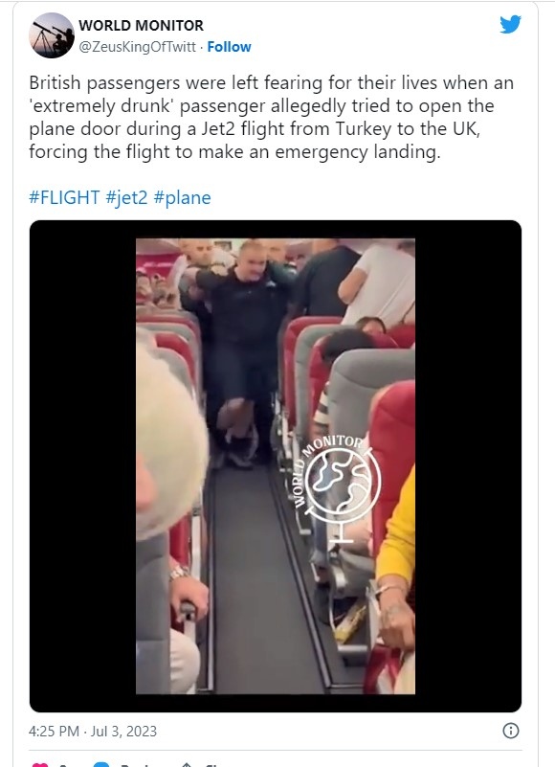Click the tweet text about Jet2 flight
The height and width of the screenshot is (767, 555).
click(272, 117)
